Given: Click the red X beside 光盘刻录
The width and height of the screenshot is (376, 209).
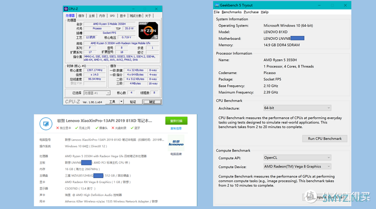Looking at the screenshot, I should pyautogui.click(x=113, y=128).
